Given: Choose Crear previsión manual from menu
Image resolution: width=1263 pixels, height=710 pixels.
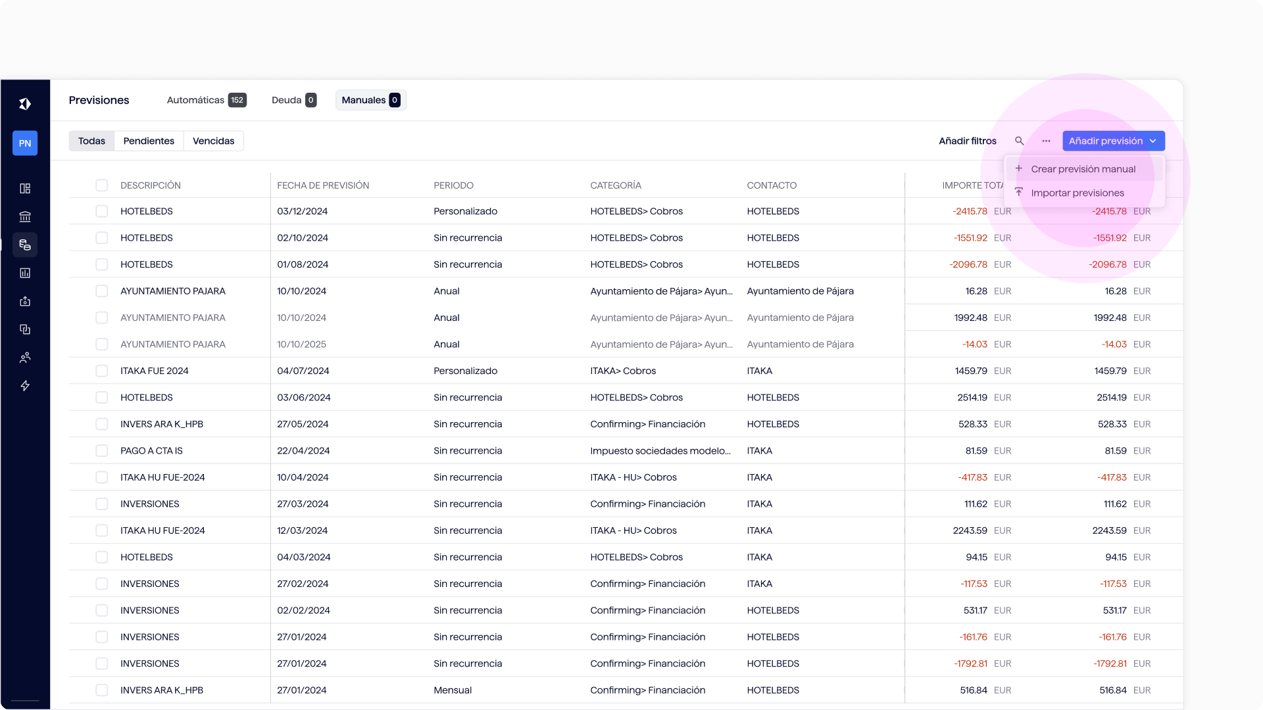Looking at the screenshot, I should (x=1084, y=169).
